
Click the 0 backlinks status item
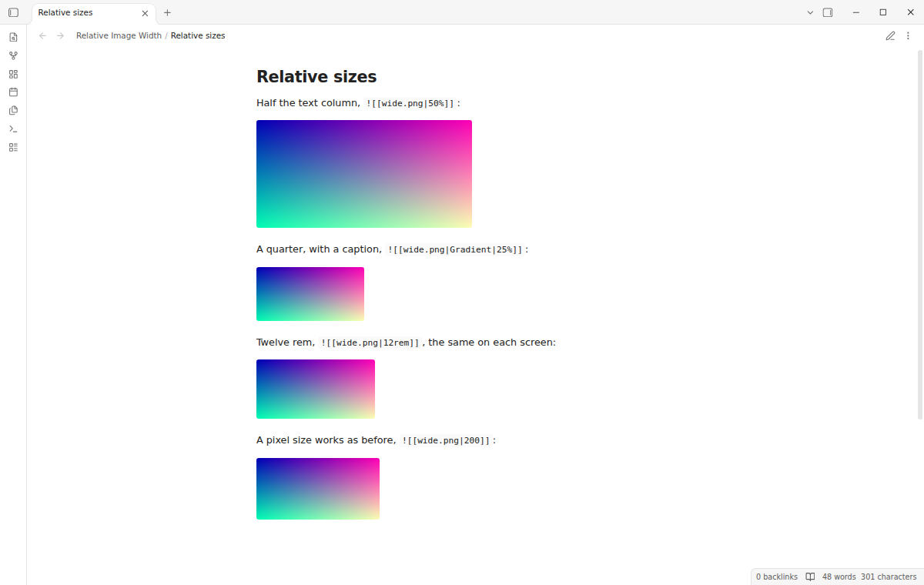777,577
